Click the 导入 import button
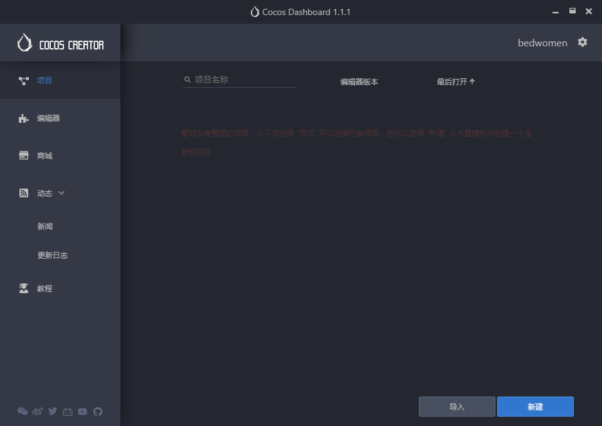602x426 pixels. point(457,407)
